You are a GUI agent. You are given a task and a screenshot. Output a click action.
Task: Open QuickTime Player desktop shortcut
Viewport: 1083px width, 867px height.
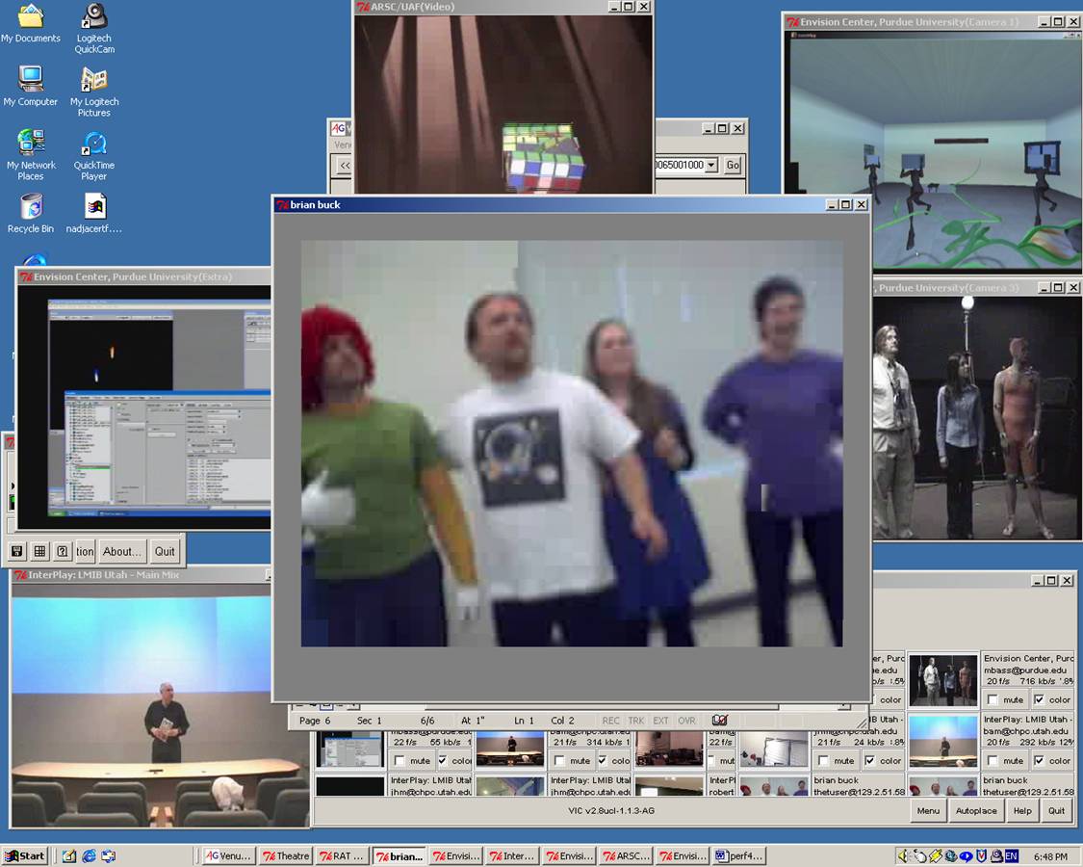pos(94,155)
